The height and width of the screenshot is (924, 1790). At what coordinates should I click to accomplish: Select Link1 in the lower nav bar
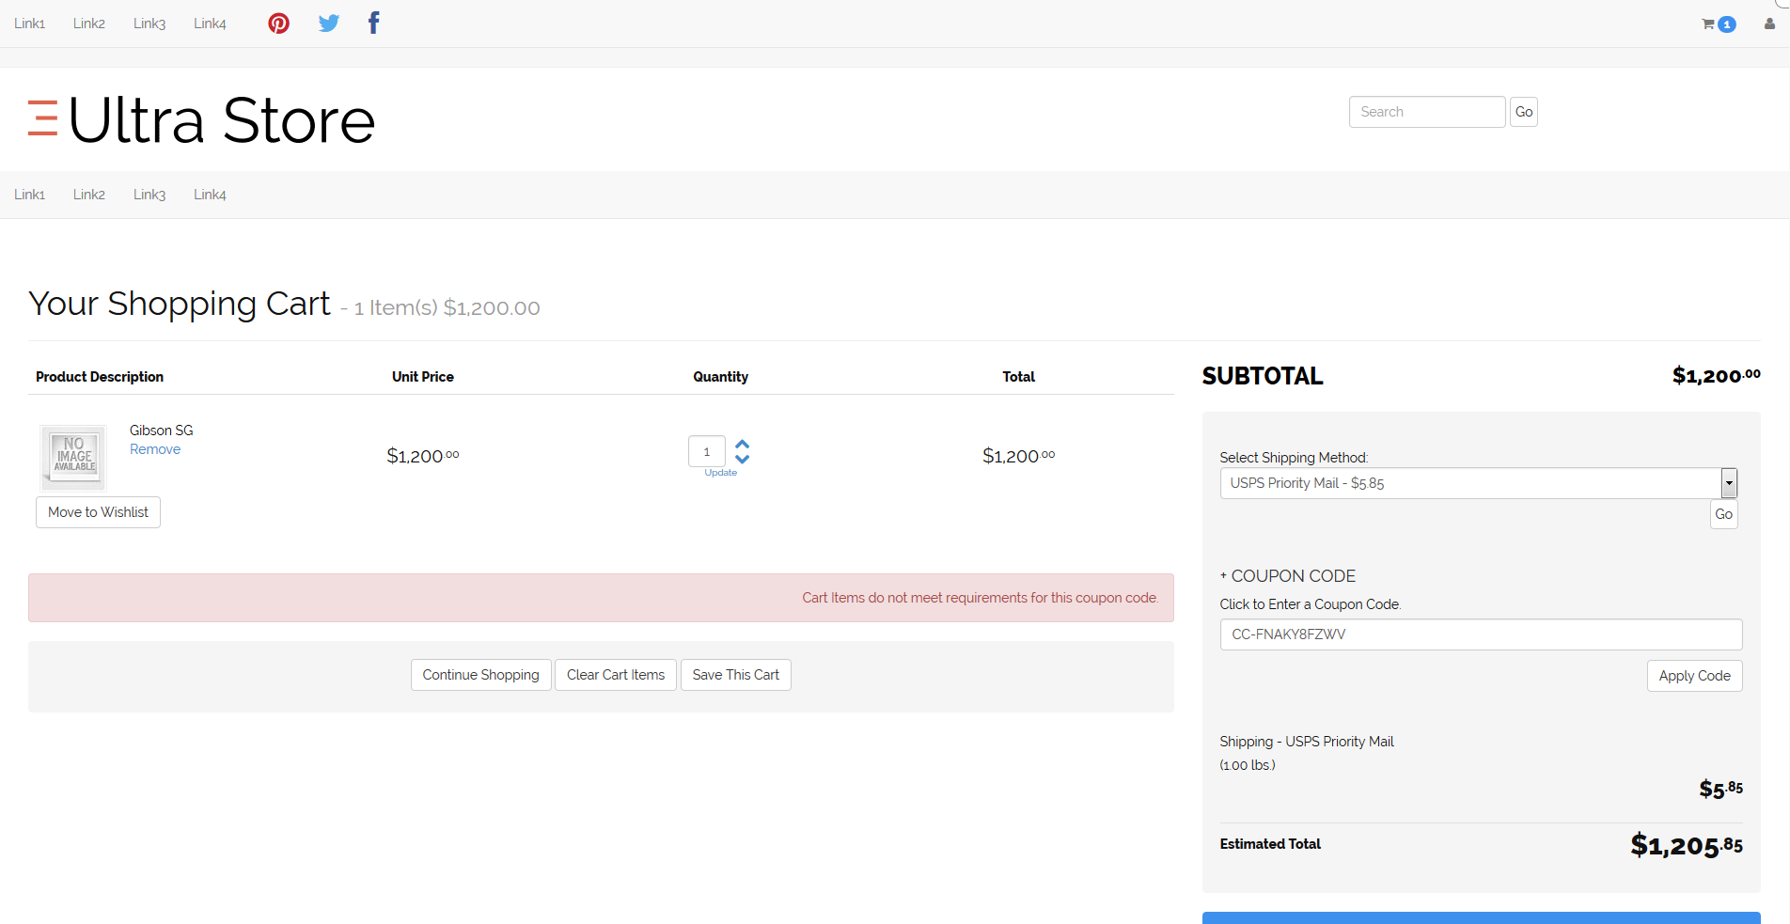pos(30,195)
